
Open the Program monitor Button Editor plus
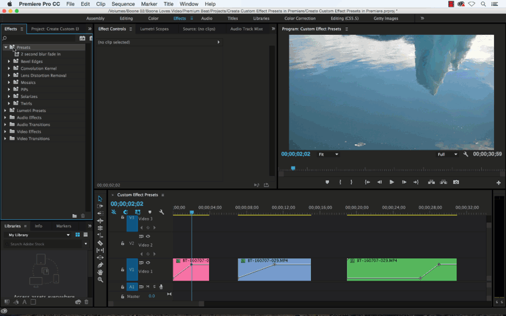498,182
